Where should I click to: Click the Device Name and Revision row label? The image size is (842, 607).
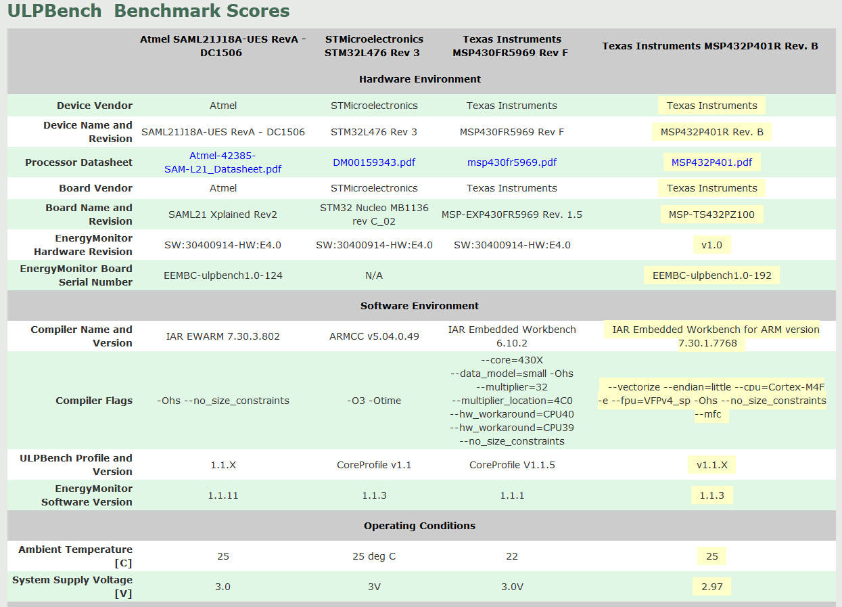[88, 132]
